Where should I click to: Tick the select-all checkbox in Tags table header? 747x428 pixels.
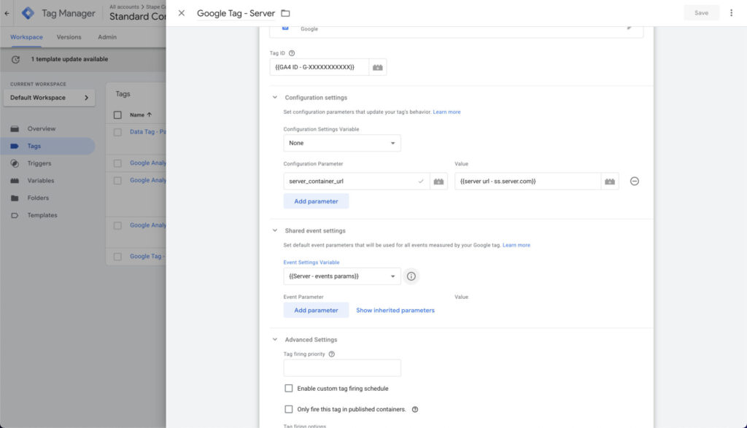click(x=118, y=114)
